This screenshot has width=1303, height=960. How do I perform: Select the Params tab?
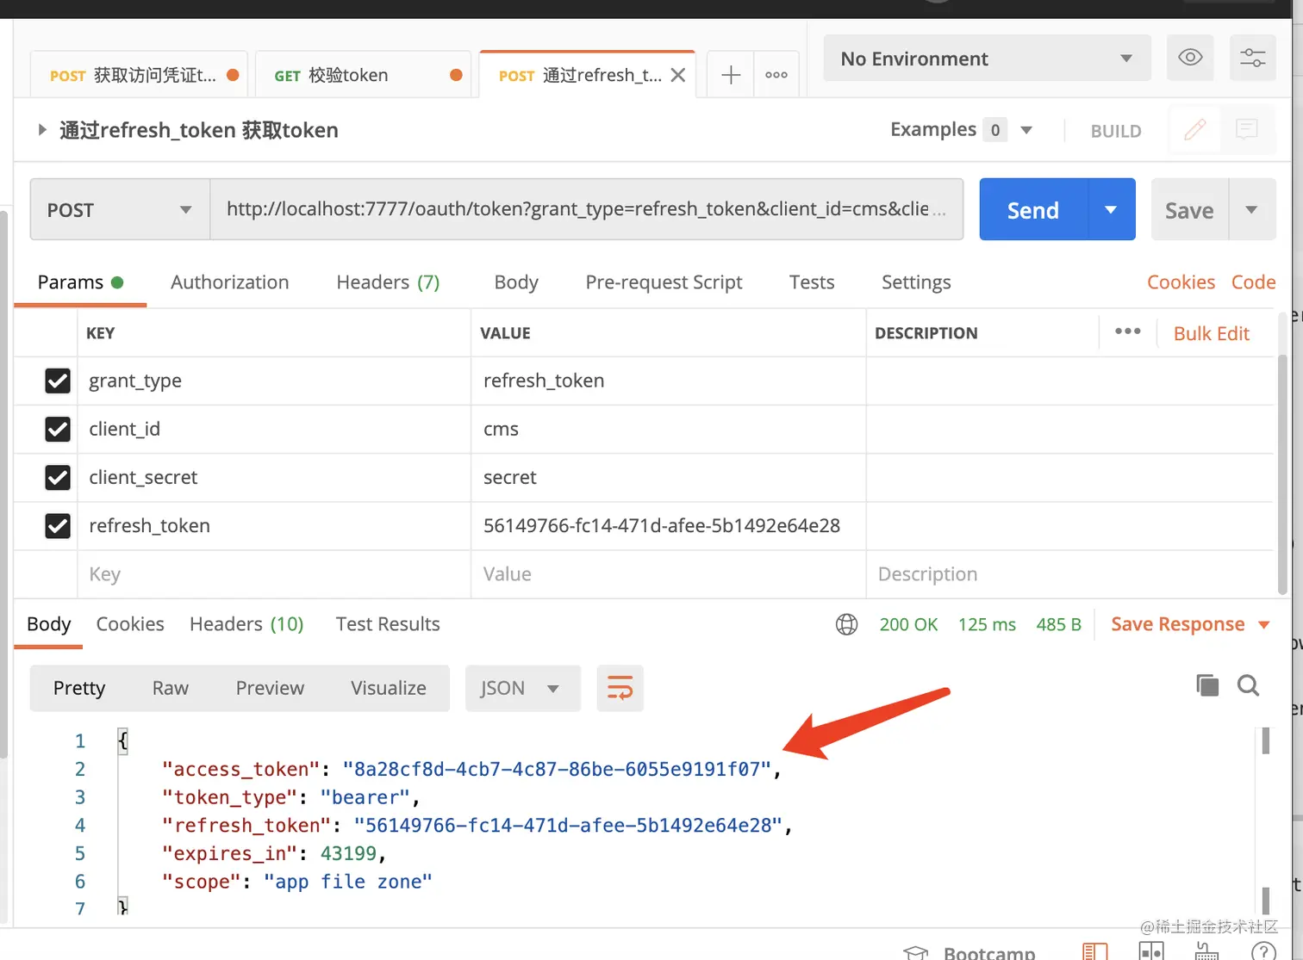point(80,282)
